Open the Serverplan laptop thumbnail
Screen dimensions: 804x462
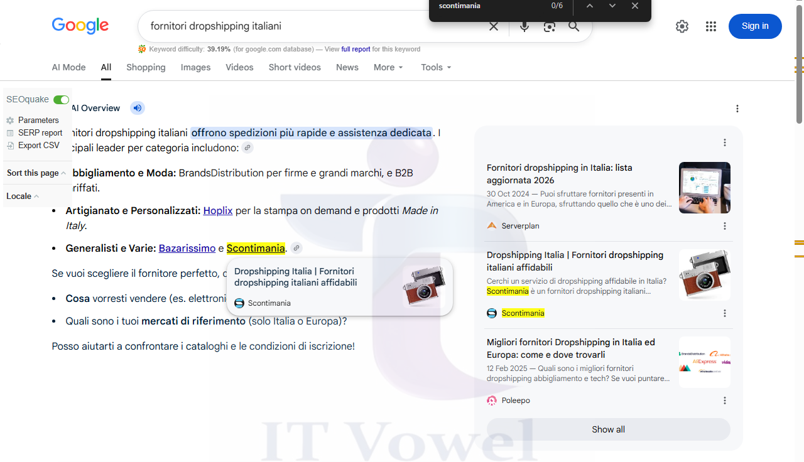(x=705, y=188)
